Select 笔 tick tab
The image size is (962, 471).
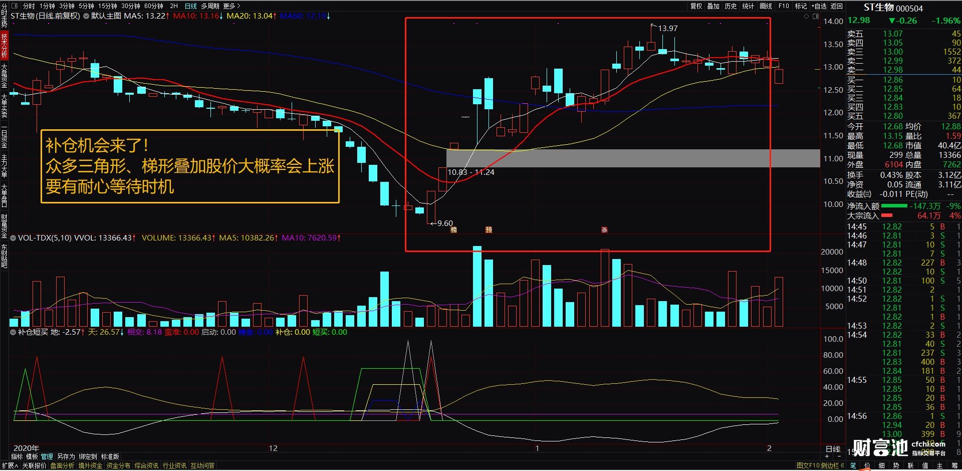pyautogui.click(x=853, y=465)
